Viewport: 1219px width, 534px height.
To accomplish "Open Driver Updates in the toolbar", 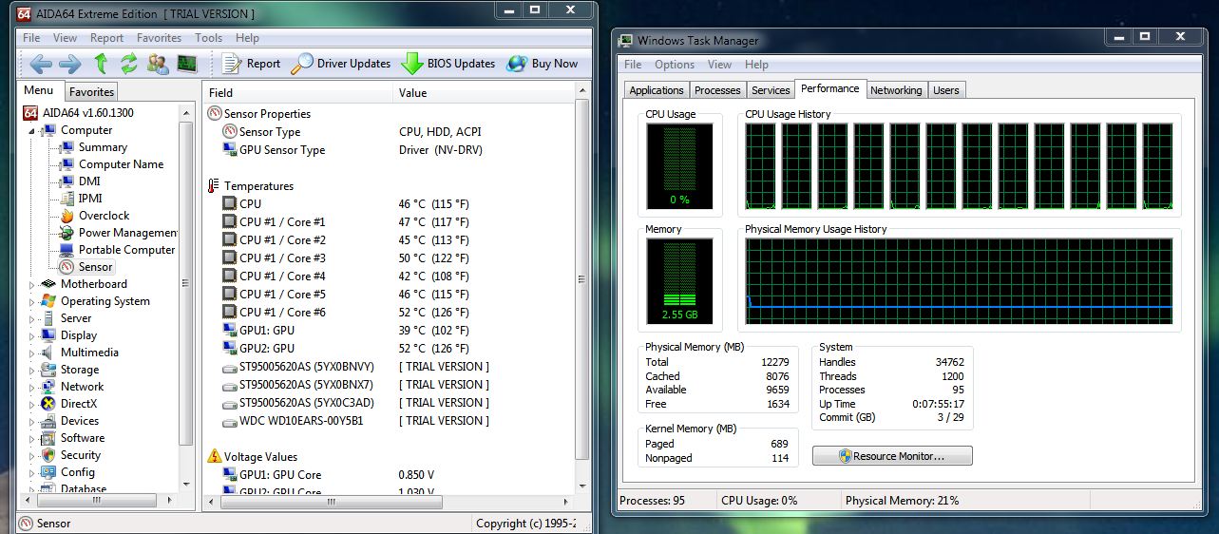I will [x=341, y=64].
